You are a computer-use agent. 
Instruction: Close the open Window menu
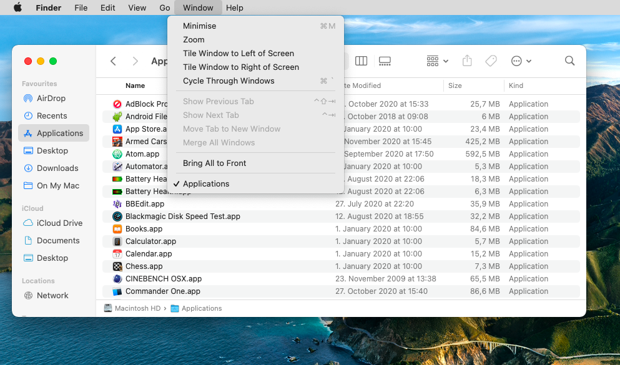pos(198,7)
